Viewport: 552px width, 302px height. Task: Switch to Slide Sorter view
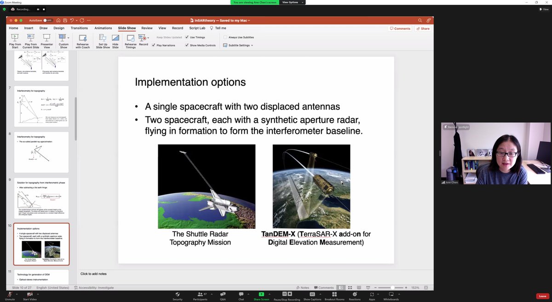point(349,288)
